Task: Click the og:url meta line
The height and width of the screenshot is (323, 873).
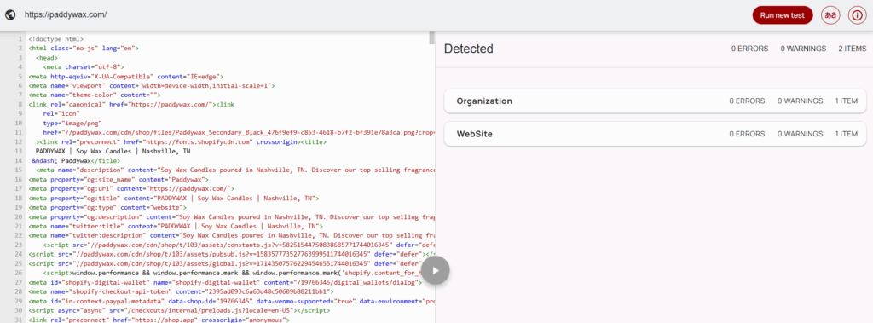Action: [131, 189]
